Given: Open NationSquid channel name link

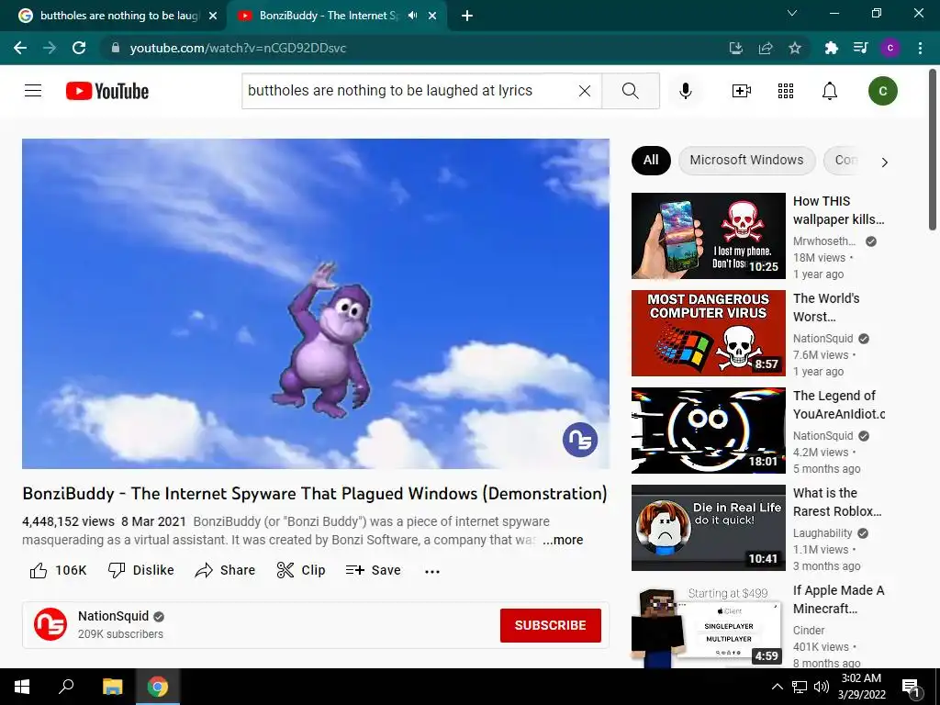Looking at the screenshot, I should (113, 616).
